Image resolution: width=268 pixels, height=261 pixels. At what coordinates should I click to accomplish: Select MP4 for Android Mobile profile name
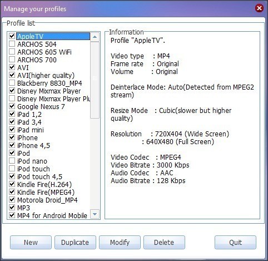pos(52,215)
